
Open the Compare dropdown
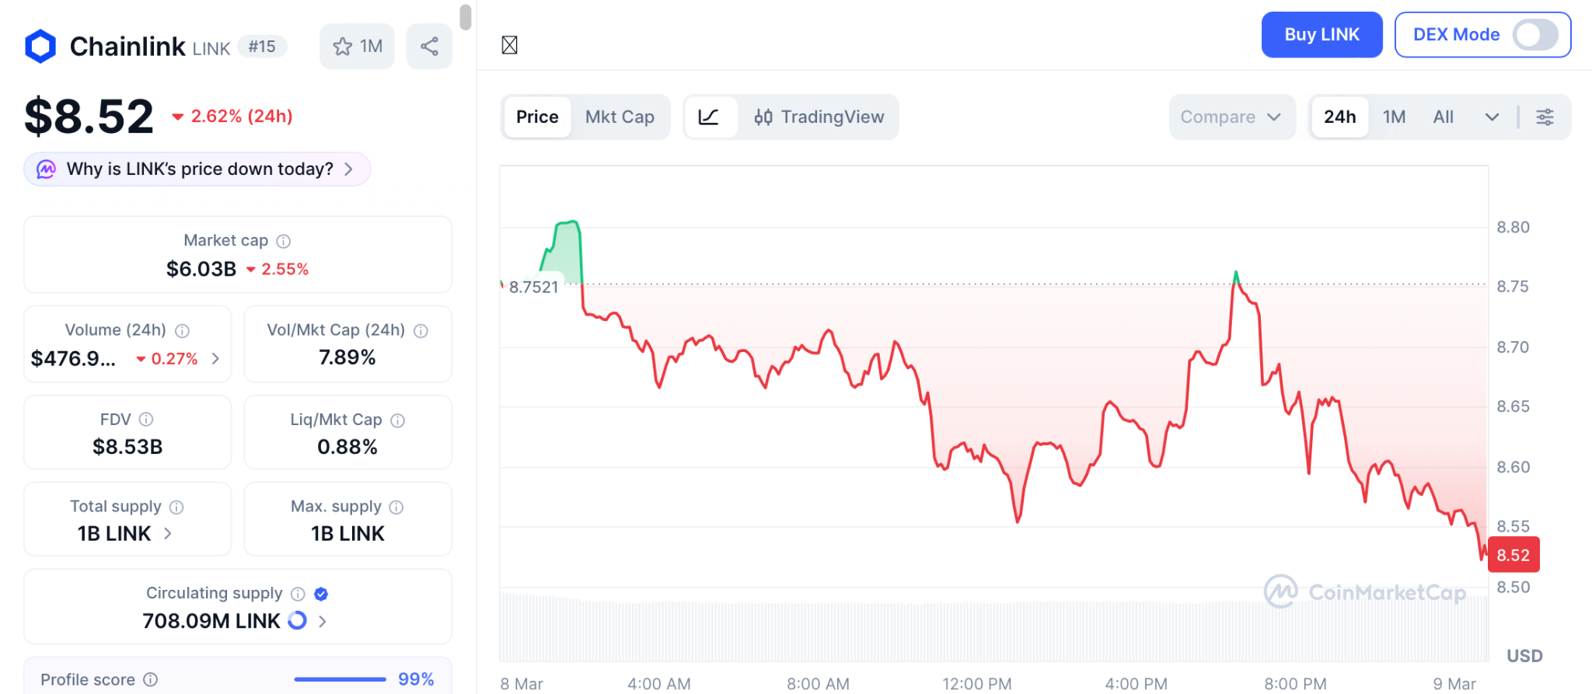pyautogui.click(x=1231, y=117)
